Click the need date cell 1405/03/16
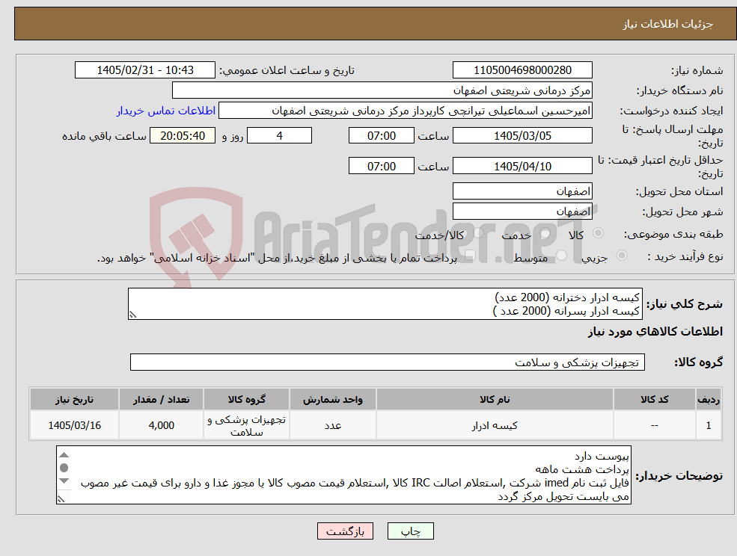Image resolution: width=737 pixels, height=556 pixels. (x=74, y=425)
